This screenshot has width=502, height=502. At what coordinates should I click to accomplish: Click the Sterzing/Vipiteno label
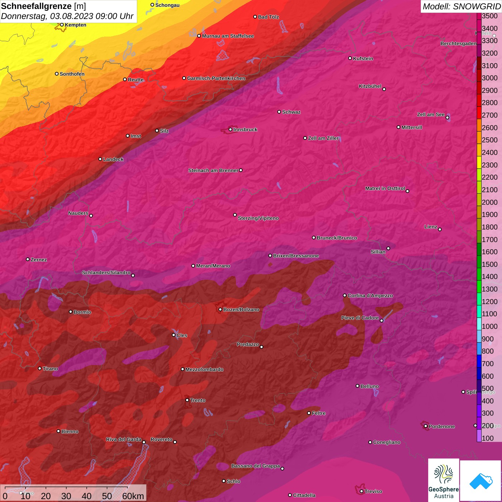258,218
